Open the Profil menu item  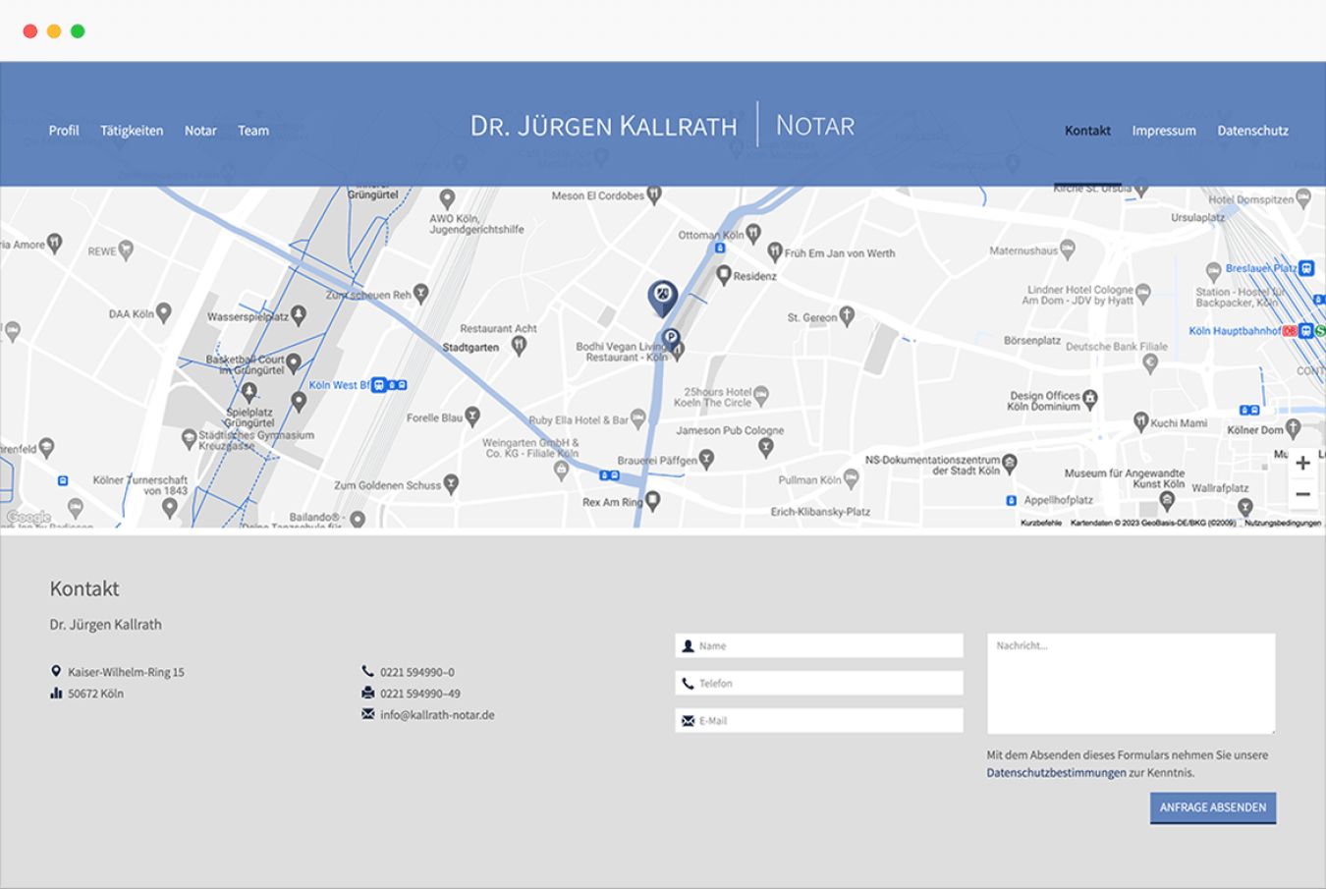point(64,131)
